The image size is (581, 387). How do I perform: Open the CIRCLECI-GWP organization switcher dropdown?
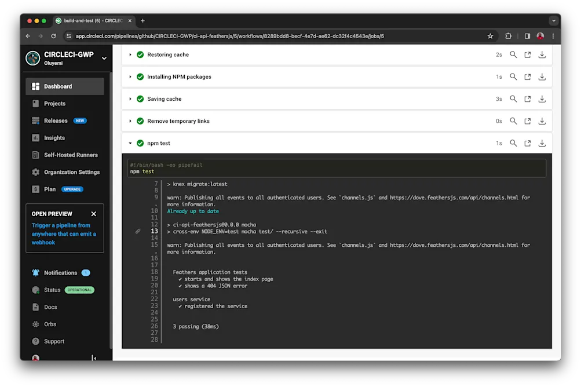pos(104,58)
